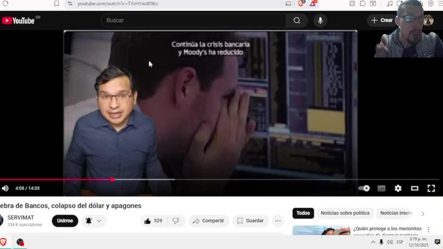Select the Noticias sobre política chip
Screen dimensions: 443x249
pyautogui.click(x=345, y=213)
